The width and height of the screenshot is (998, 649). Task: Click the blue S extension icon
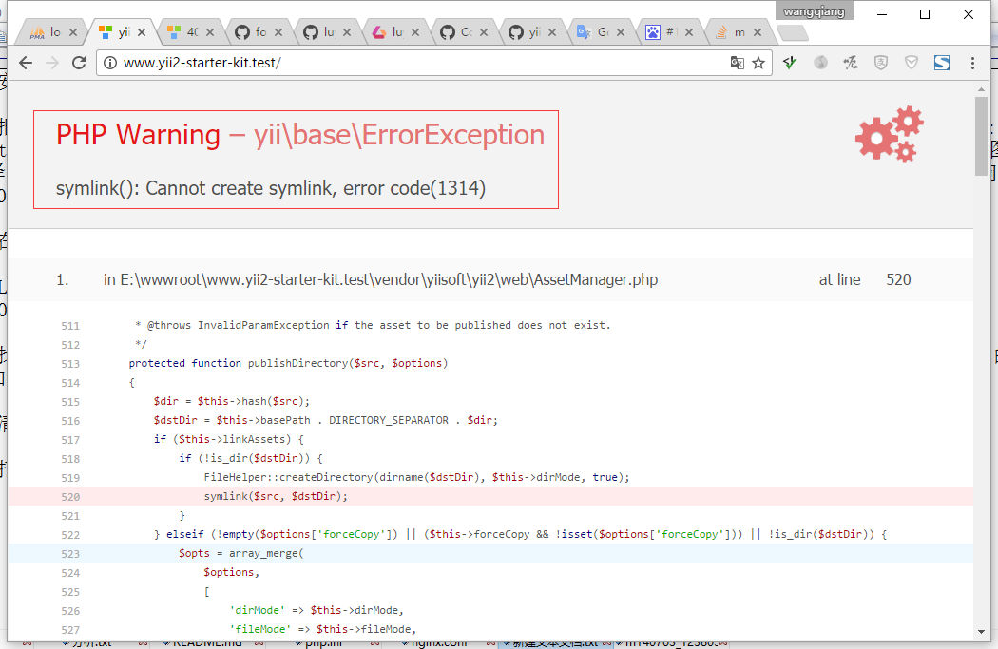coord(942,63)
